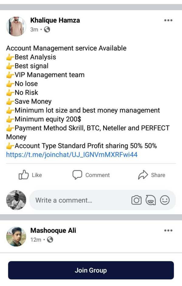Open Khalique Hamza's profile name
Viewport: 182px width, 286px height.
click(55, 20)
